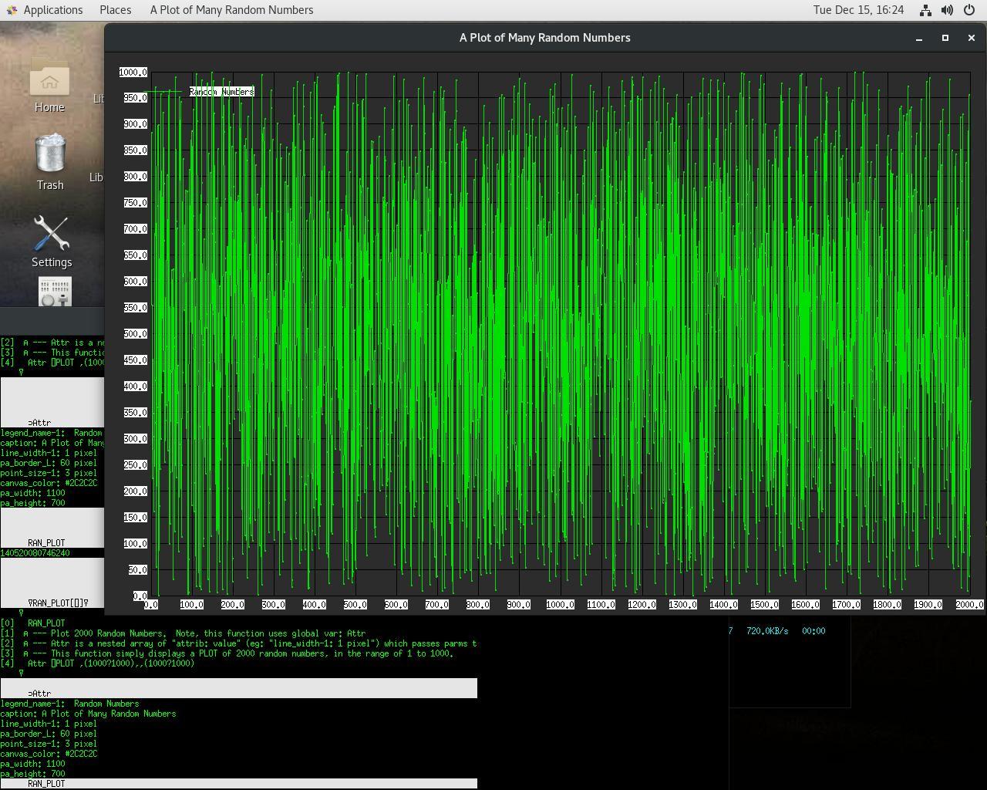This screenshot has height=790, width=987.
Task: Click the highlighted RAN_PLOT input line at bottom
Action: coord(238,784)
